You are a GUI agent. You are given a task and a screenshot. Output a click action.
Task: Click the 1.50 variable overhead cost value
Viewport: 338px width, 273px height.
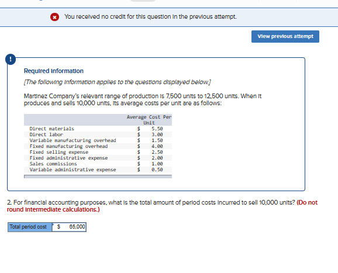click(x=157, y=140)
